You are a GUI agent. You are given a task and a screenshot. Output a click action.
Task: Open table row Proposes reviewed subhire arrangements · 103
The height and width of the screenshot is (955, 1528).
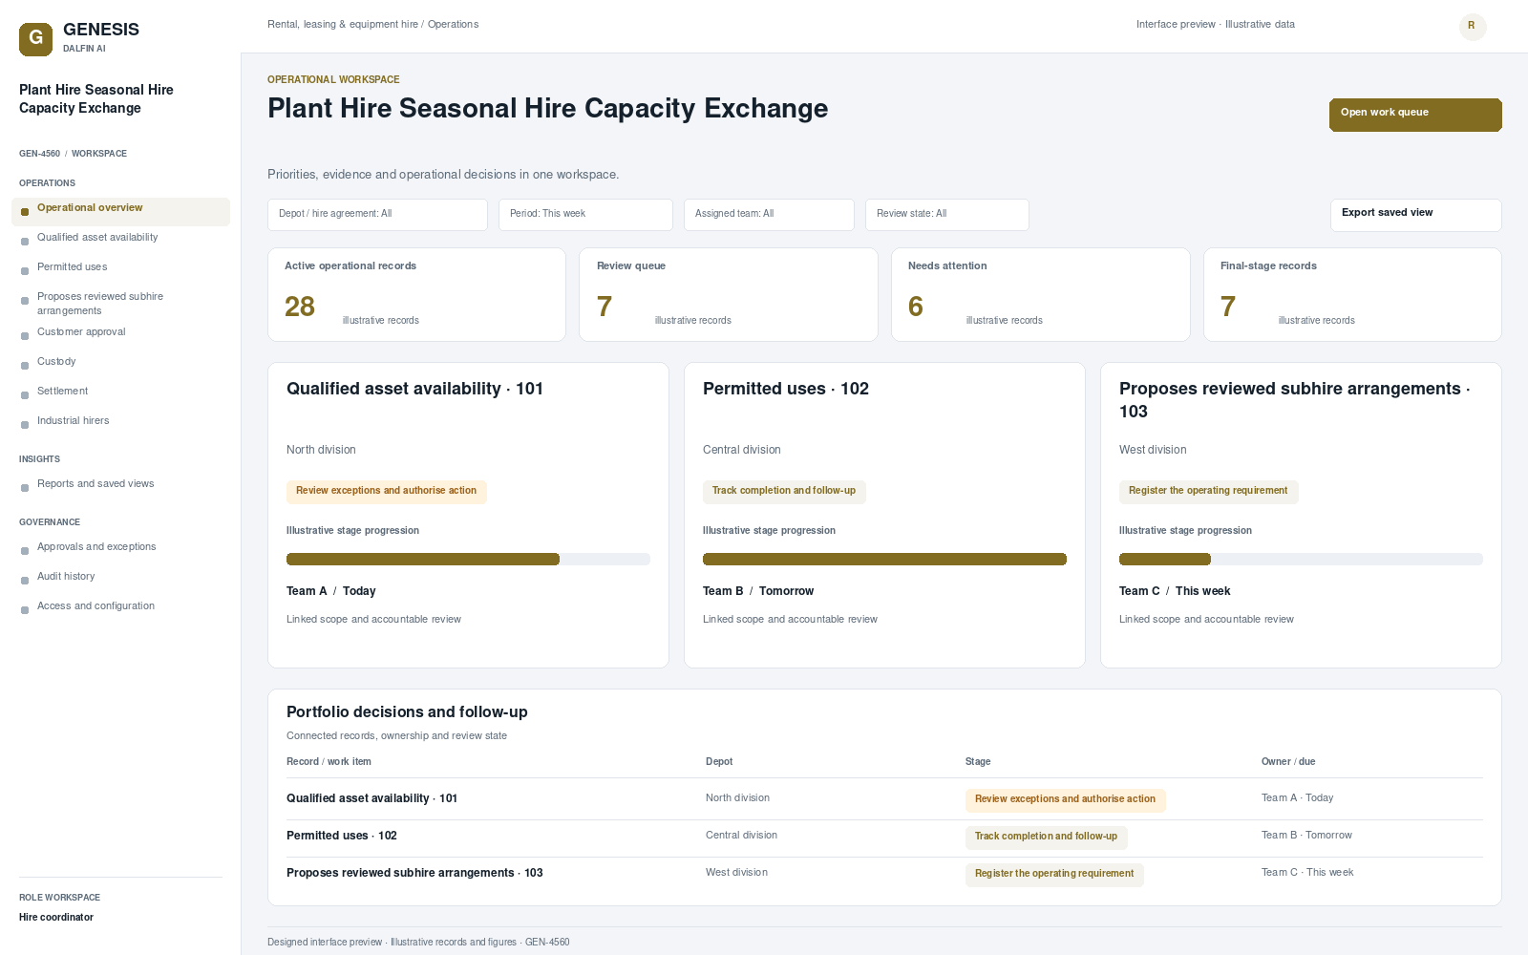coord(884,874)
